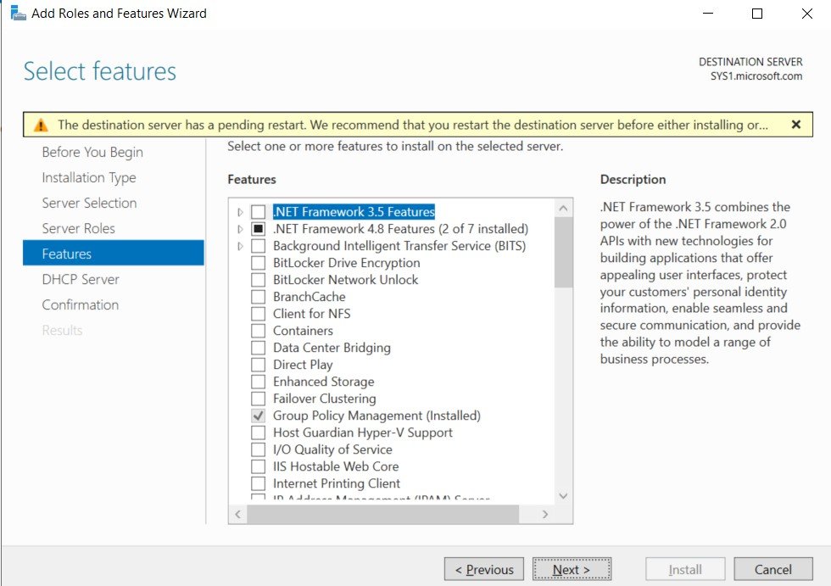Check Internet Printing Client checkbox
This screenshot has width=831, height=586.
(258, 483)
